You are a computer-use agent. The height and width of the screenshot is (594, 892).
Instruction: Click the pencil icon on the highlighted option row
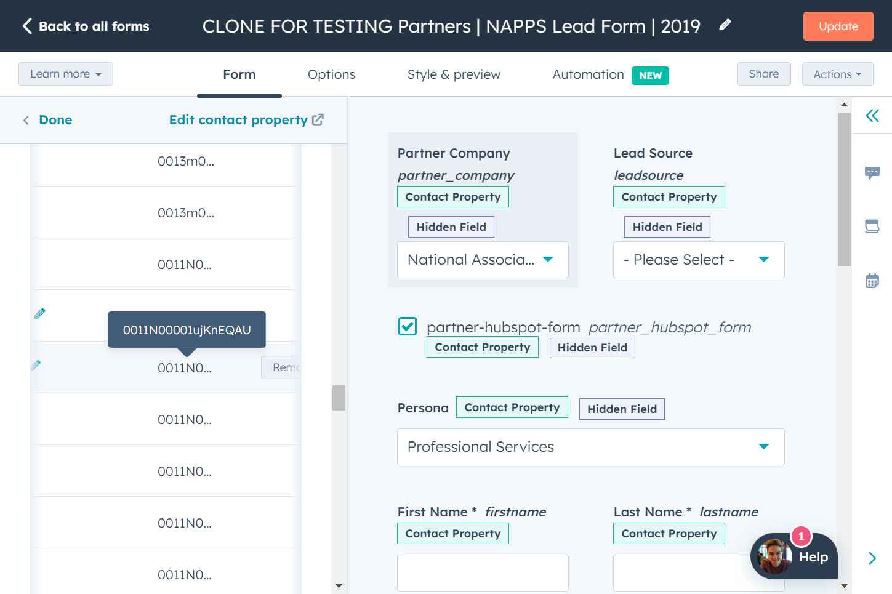click(36, 365)
